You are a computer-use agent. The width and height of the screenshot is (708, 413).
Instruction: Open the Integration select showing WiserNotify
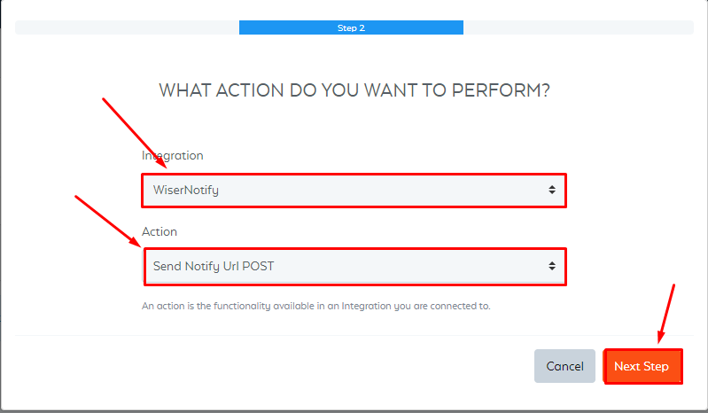[x=353, y=190]
